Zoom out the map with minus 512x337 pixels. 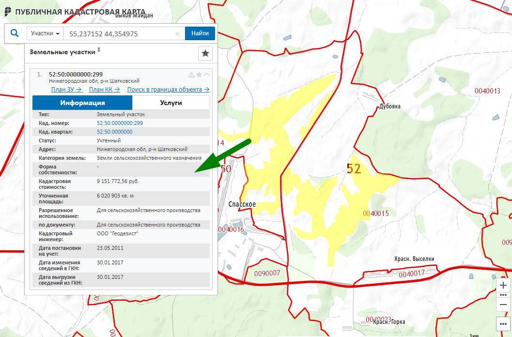tap(503, 304)
